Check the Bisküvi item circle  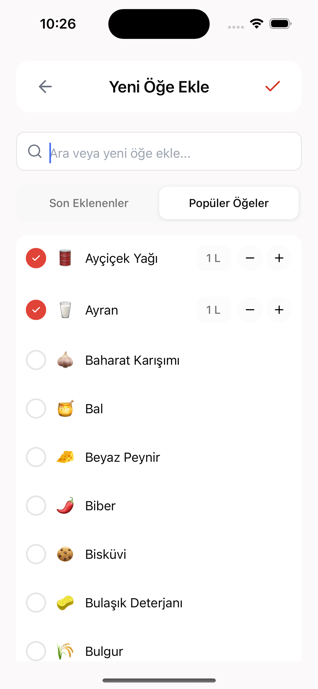click(x=36, y=554)
